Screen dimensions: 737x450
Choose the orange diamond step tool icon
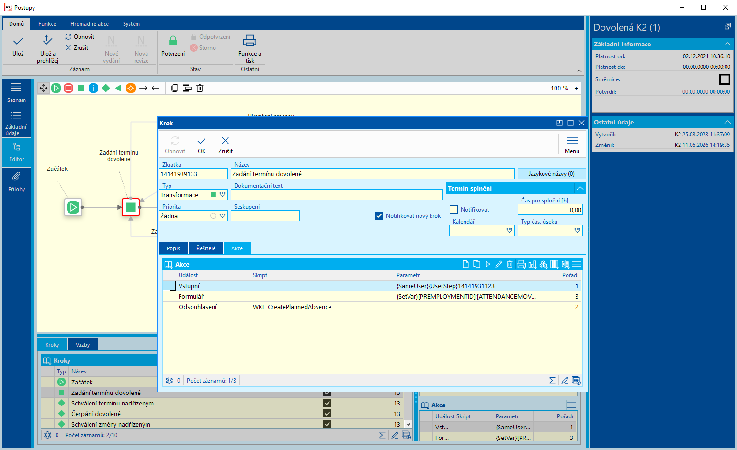[131, 88]
